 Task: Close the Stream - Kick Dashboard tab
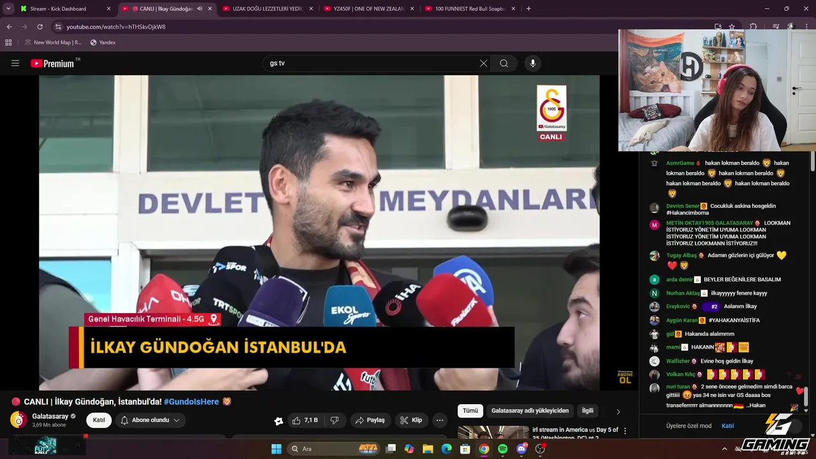tap(108, 9)
